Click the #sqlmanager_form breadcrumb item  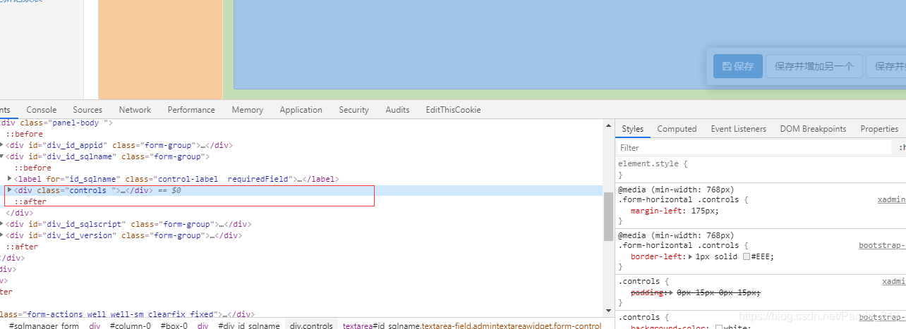point(44,325)
